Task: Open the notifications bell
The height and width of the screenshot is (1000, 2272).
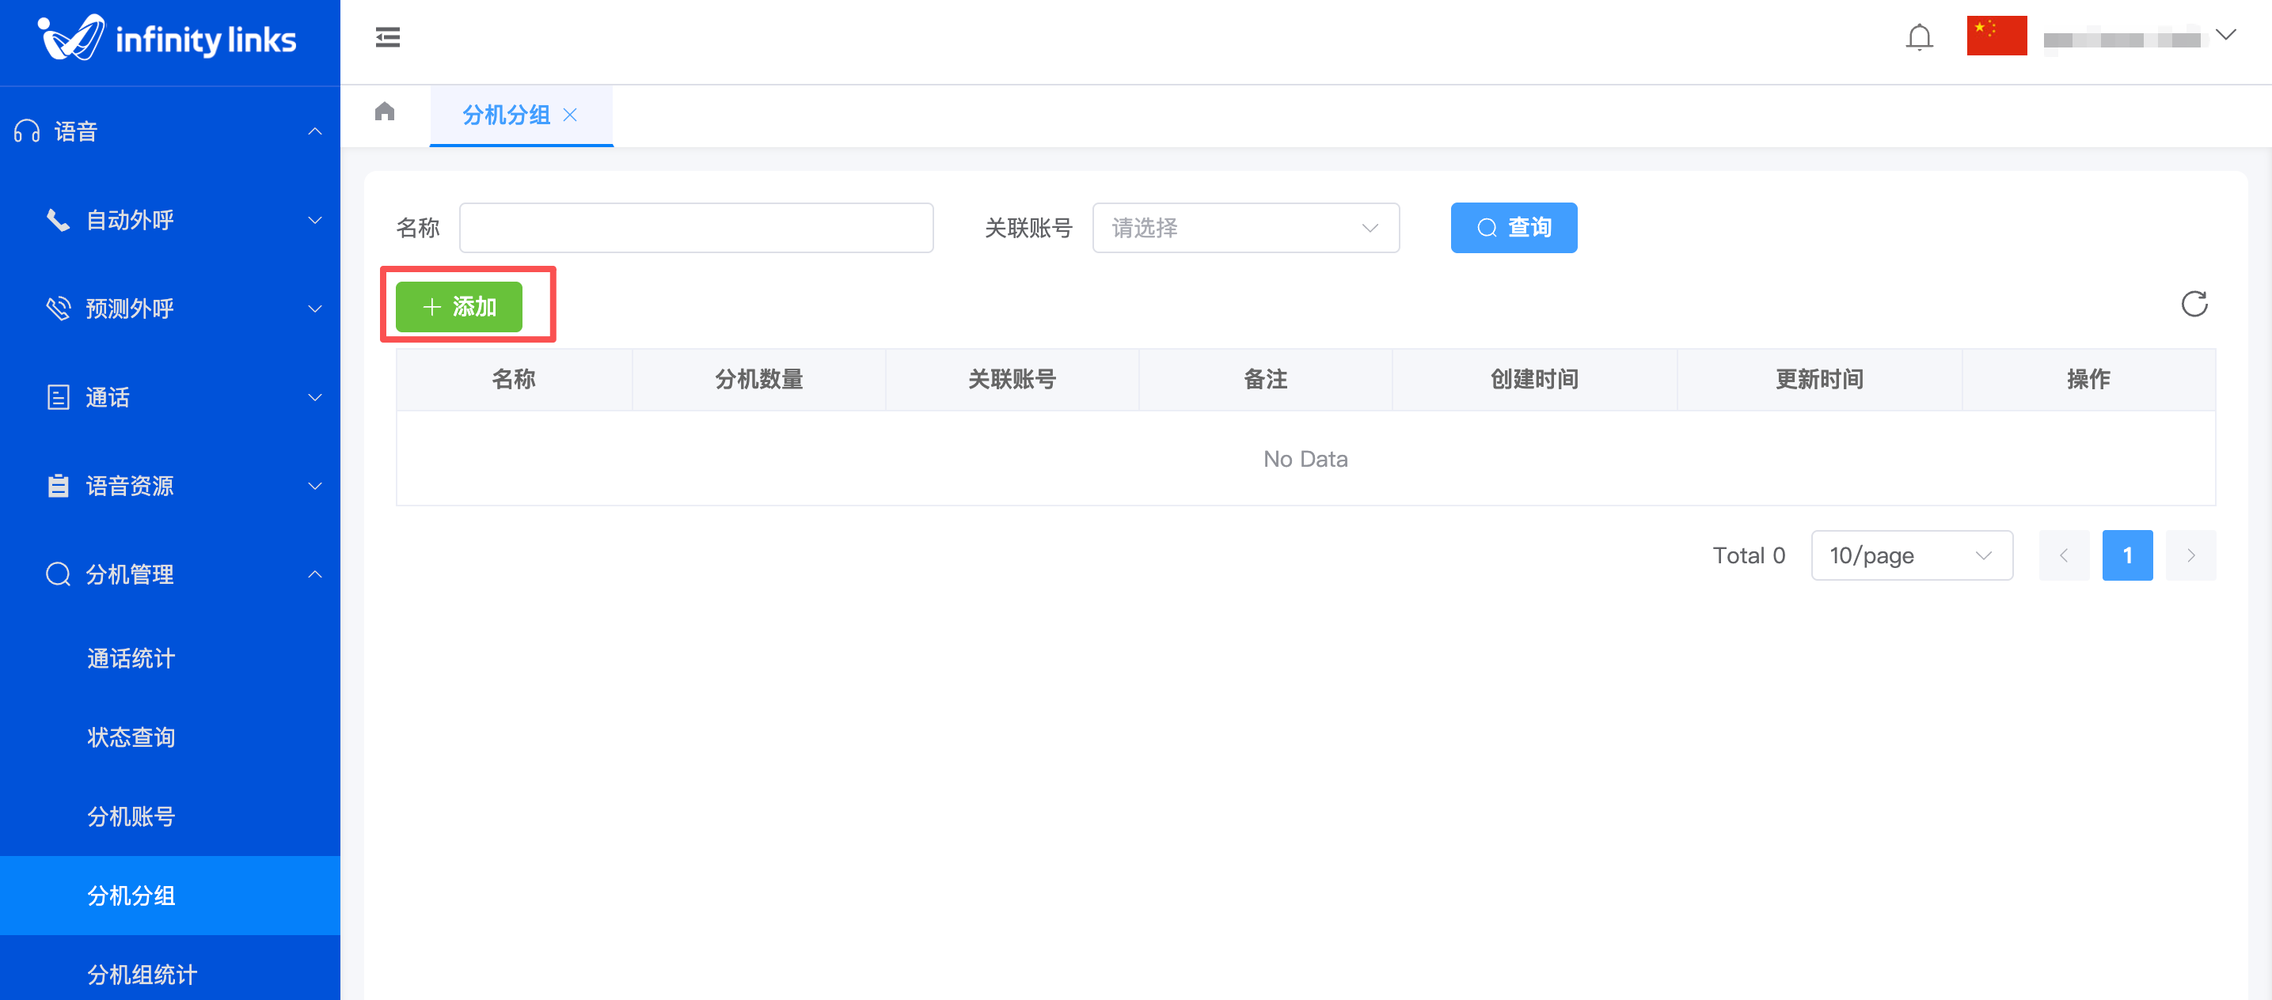Action: [1918, 37]
